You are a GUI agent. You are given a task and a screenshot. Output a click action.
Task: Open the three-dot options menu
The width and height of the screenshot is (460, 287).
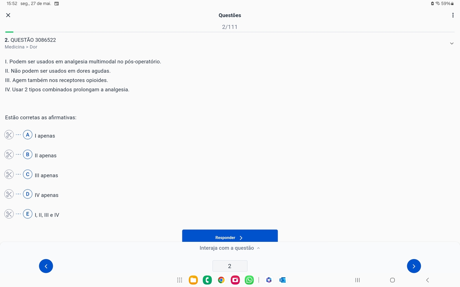pyautogui.click(x=453, y=15)
